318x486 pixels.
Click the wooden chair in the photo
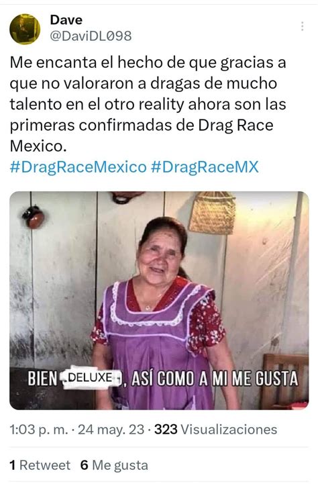click(x=285, y=381)
